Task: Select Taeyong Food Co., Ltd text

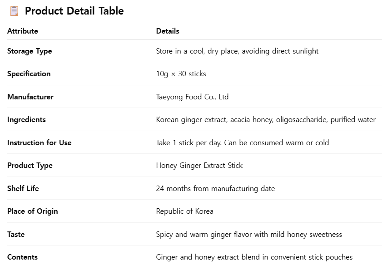Action: (x=192, y=97)
